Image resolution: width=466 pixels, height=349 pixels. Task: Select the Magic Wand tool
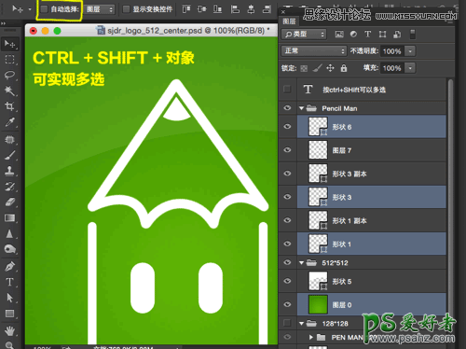tap(9, 91)
